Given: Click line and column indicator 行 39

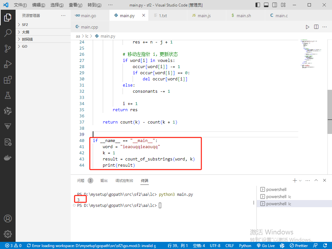Looking at the screenshot, I should point(178,246).
